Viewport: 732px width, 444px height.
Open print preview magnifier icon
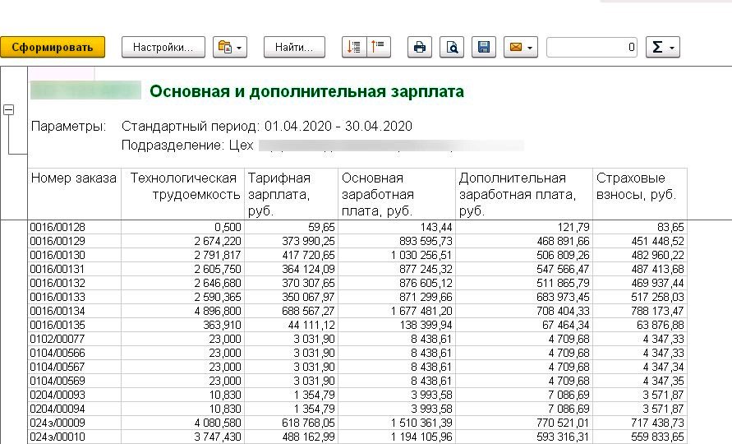(452, 47)
